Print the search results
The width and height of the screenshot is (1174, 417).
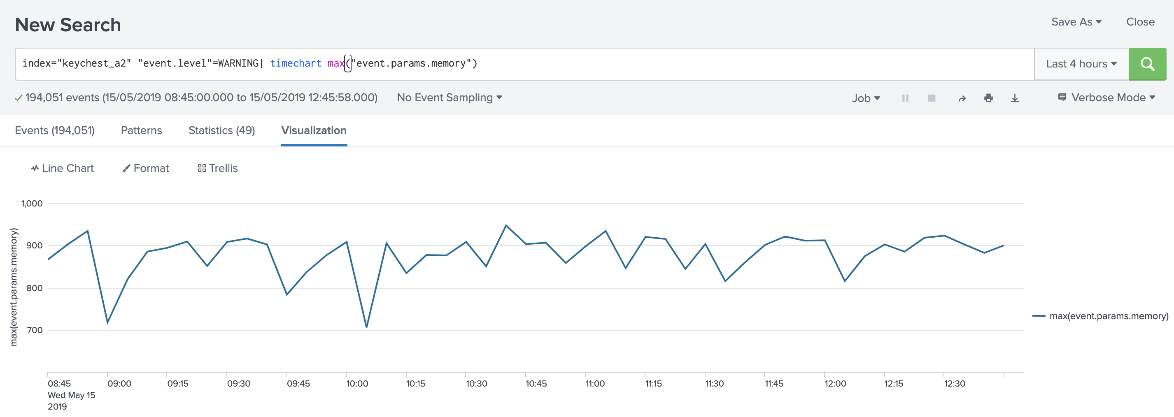click(988, 98)
